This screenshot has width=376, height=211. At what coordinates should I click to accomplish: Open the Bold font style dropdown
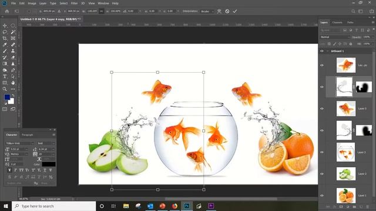(x=46, y=143)
